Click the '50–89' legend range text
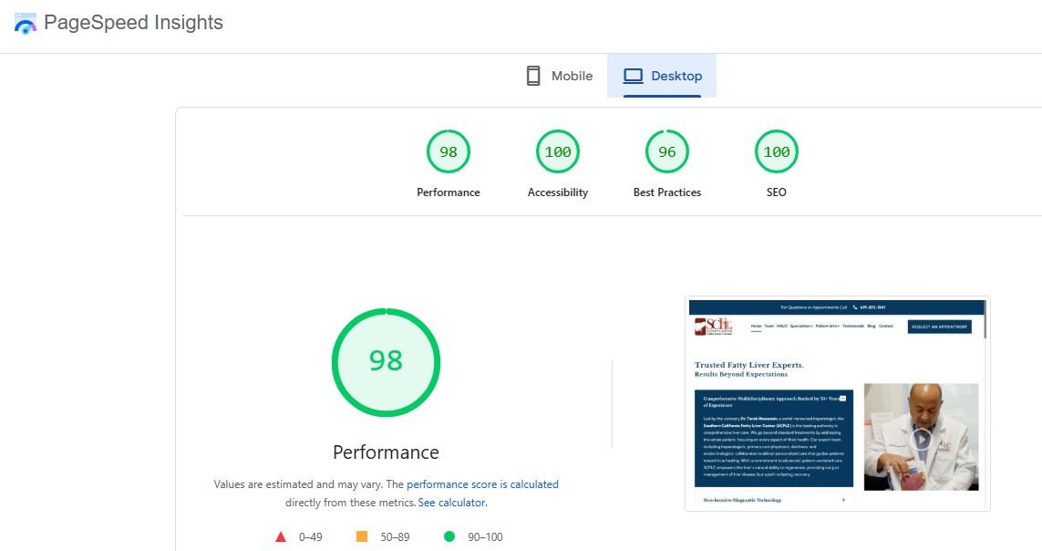The width and height of the screenshot is (1042, 551). [x=395, y=537]
